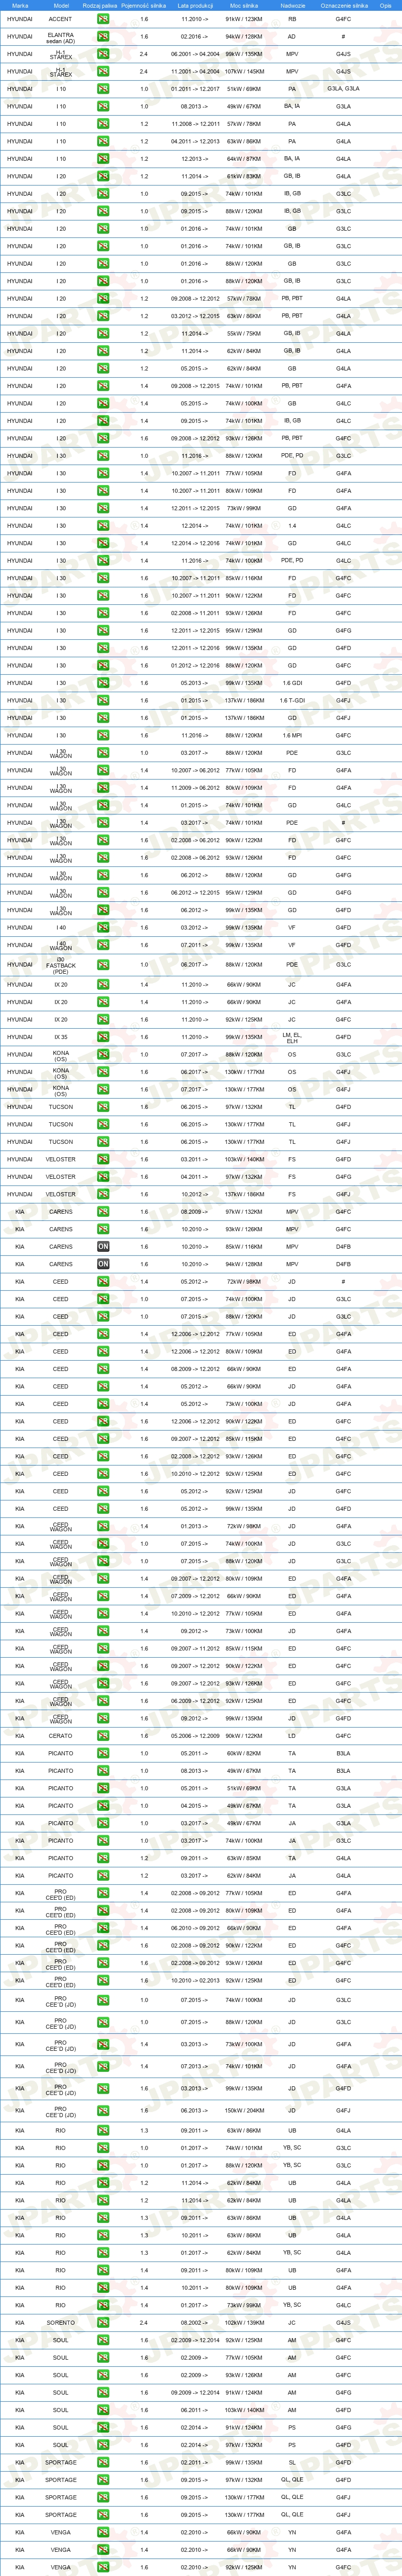Click fuel icon for Picanto 60kW / 82kW

coord(103,1753)
